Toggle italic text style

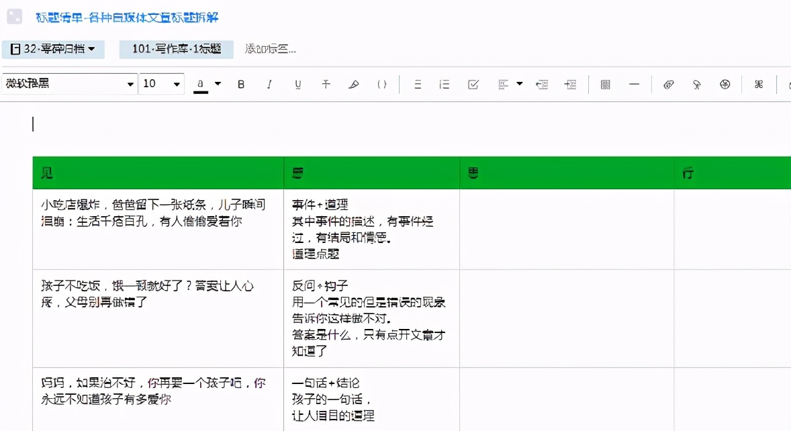(269, 85)
